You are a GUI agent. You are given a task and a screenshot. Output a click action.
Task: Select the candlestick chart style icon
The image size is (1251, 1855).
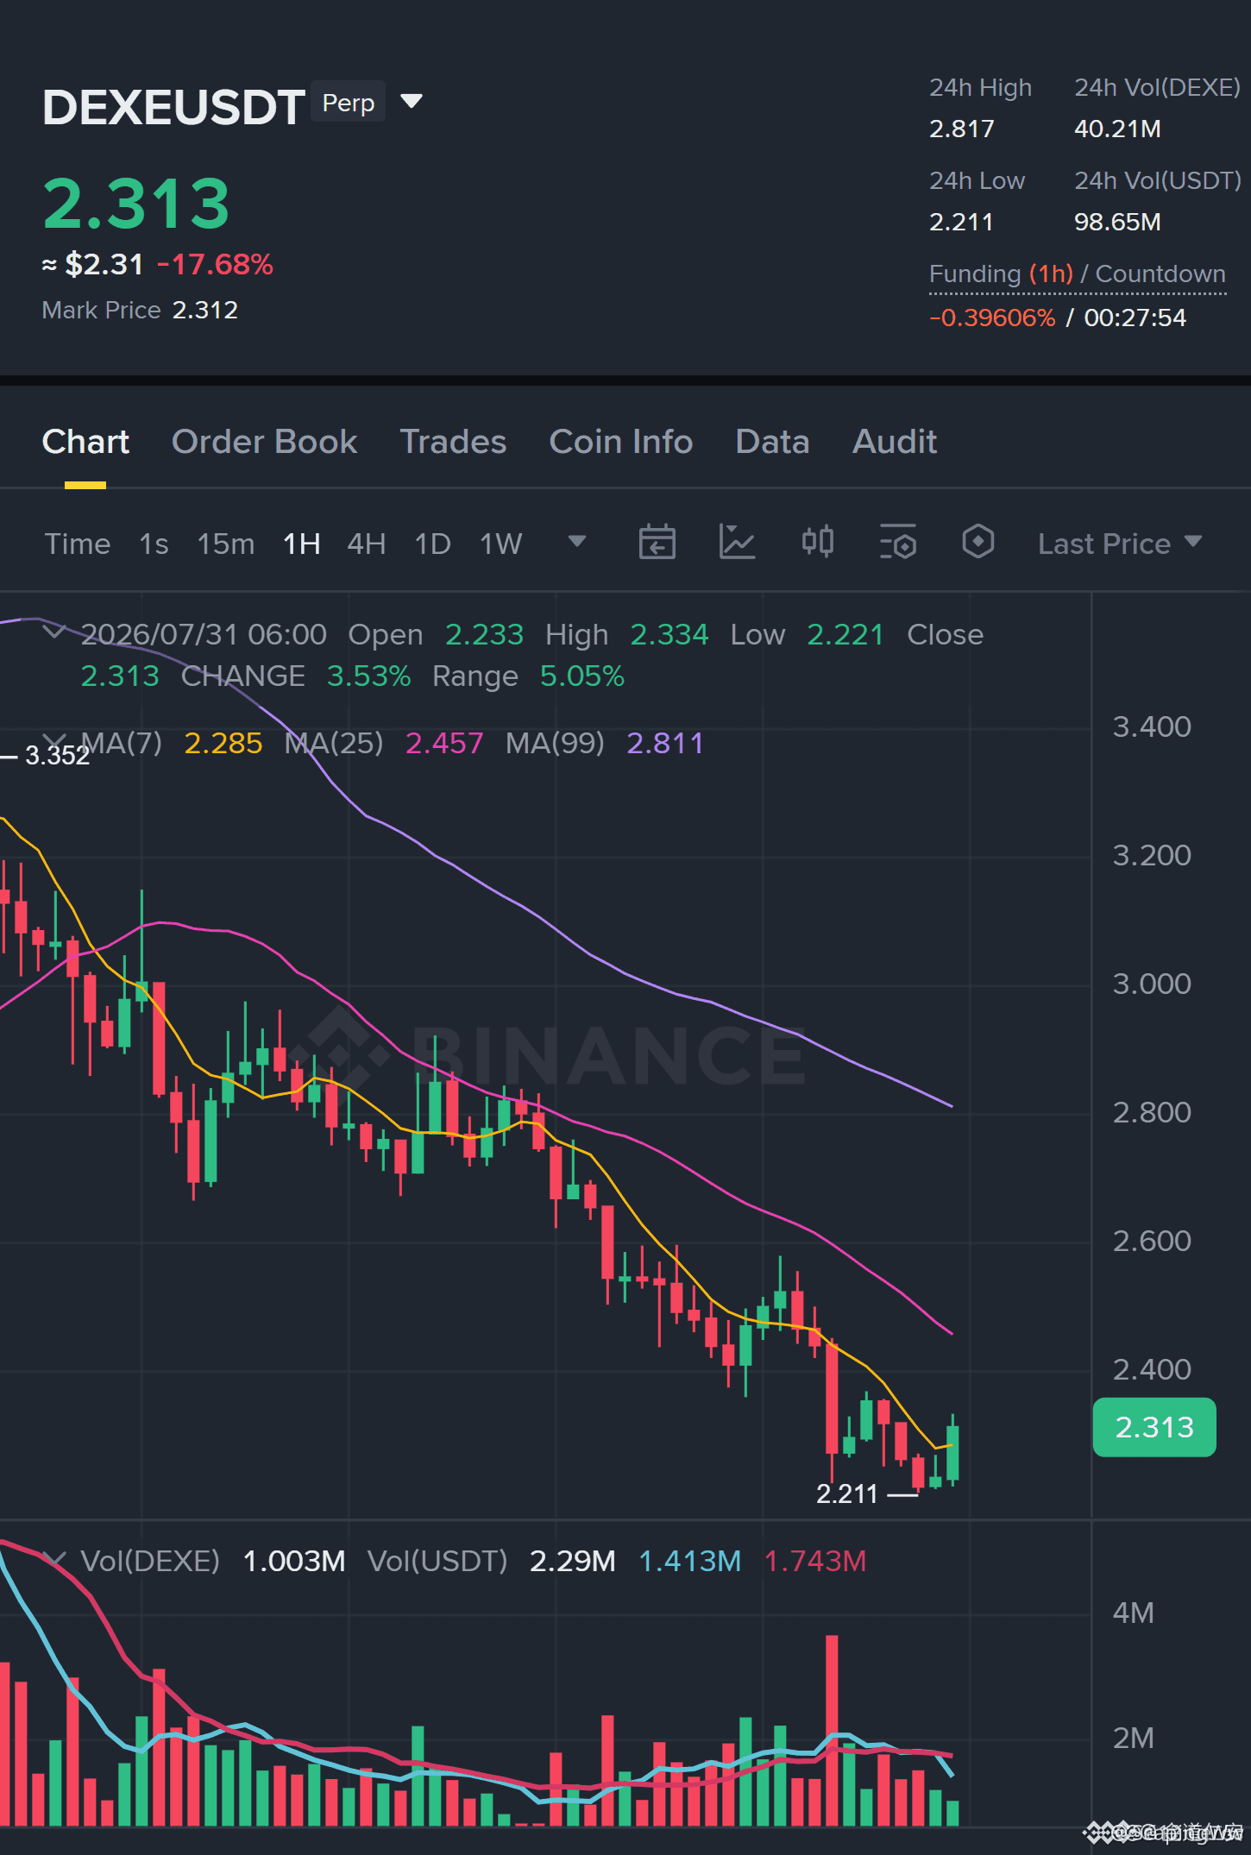[817, 543]
